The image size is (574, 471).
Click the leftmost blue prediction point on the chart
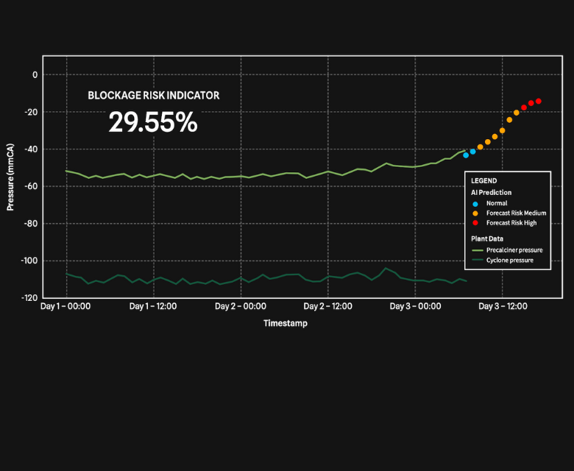pyautogui.click(x=466, y=155)
